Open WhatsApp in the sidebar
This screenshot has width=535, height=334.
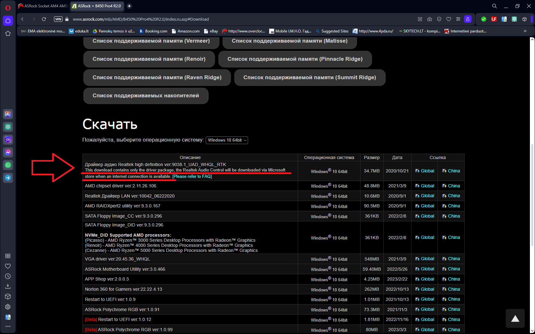coord(8,165)
